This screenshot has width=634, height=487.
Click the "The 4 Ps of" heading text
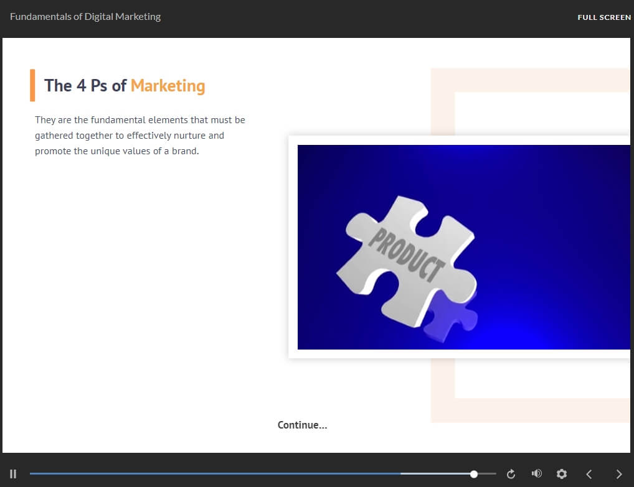click(x=85, y=86)
